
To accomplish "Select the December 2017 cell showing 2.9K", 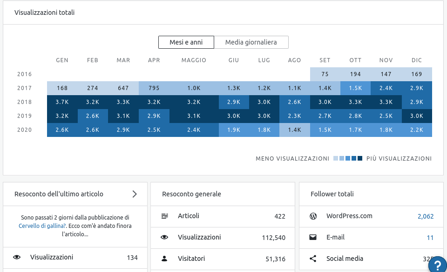I will (417, 88).
